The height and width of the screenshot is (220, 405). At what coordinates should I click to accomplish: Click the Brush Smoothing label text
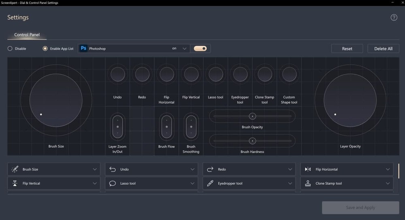(x=191, y=149)
